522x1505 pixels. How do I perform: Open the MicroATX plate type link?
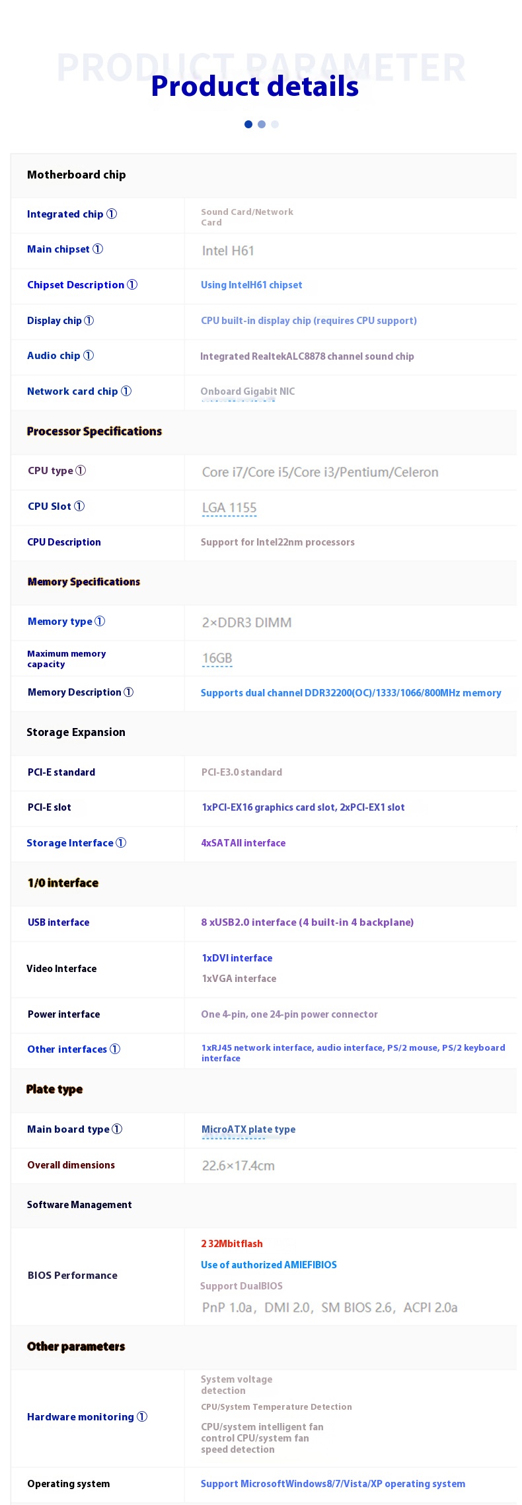tap(248, 1129)
